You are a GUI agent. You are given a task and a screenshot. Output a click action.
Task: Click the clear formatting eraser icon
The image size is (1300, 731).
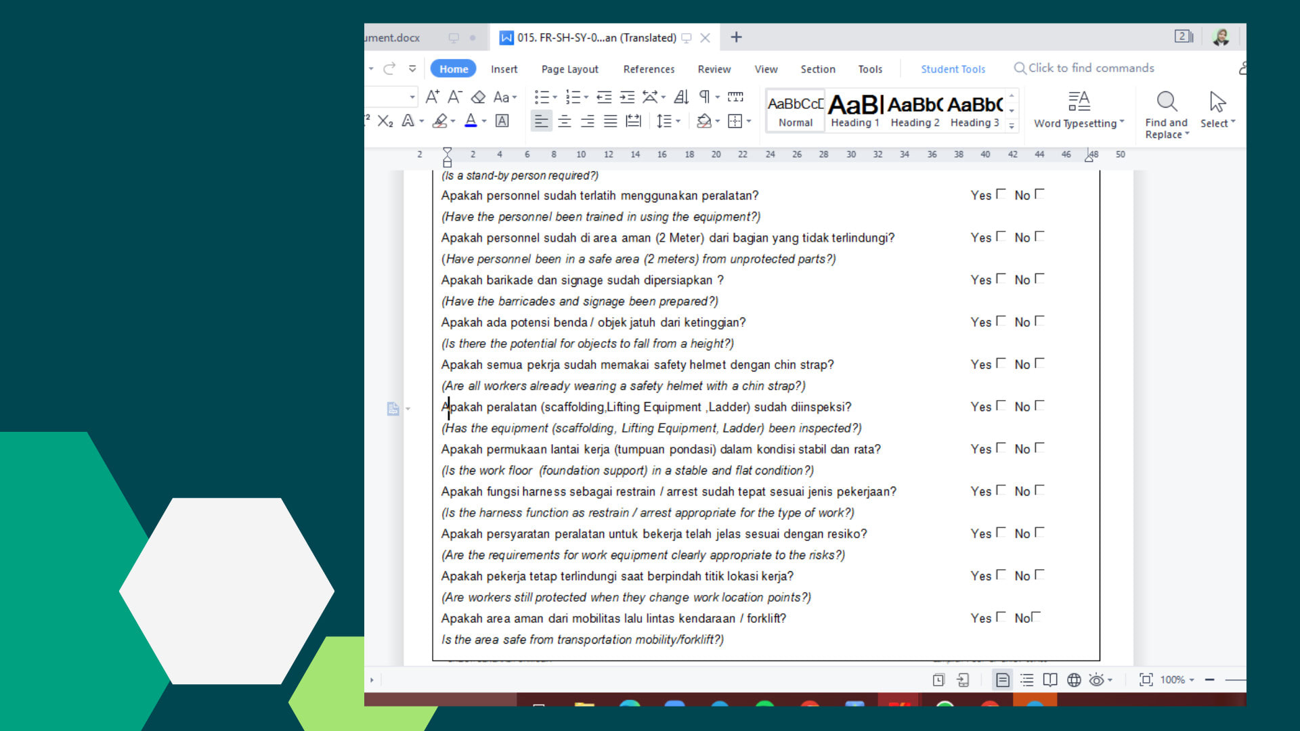[478, 97]
